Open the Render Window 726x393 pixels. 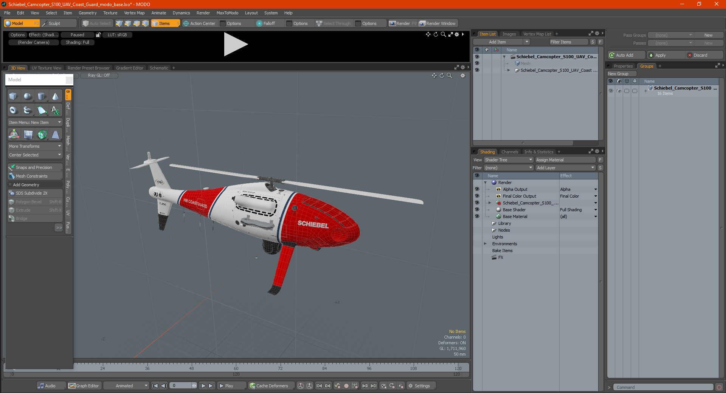(438, 23)
